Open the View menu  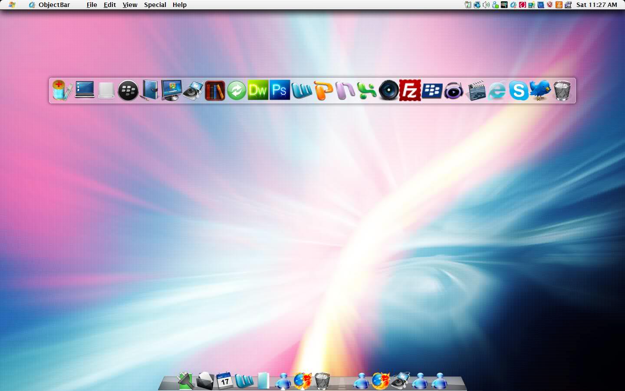(130, 5)
